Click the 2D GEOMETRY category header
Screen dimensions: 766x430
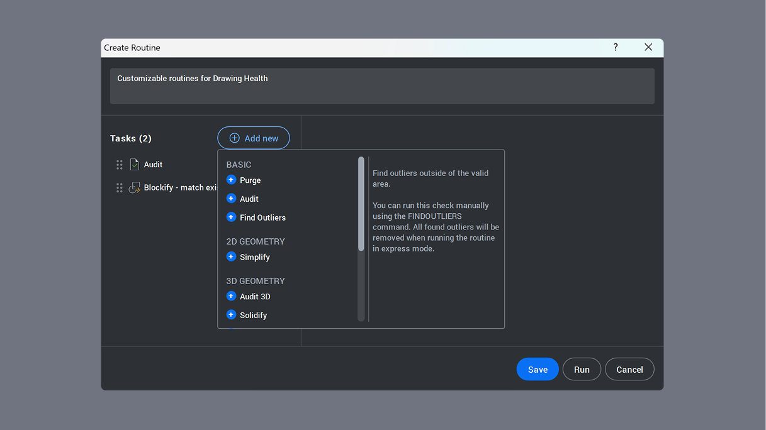[256, 241]
